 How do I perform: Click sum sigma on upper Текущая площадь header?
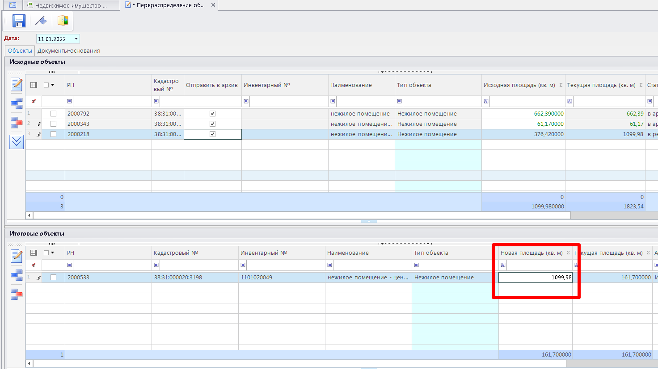pos(641,85)
